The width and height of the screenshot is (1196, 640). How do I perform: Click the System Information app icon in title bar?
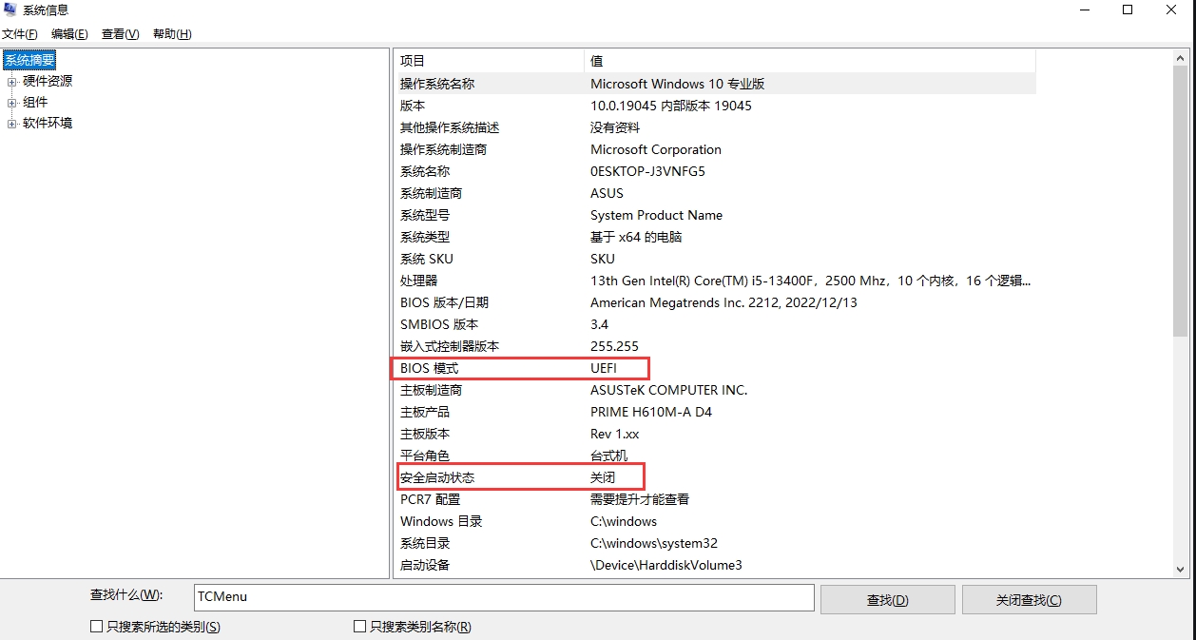click(x=11, y=10)
